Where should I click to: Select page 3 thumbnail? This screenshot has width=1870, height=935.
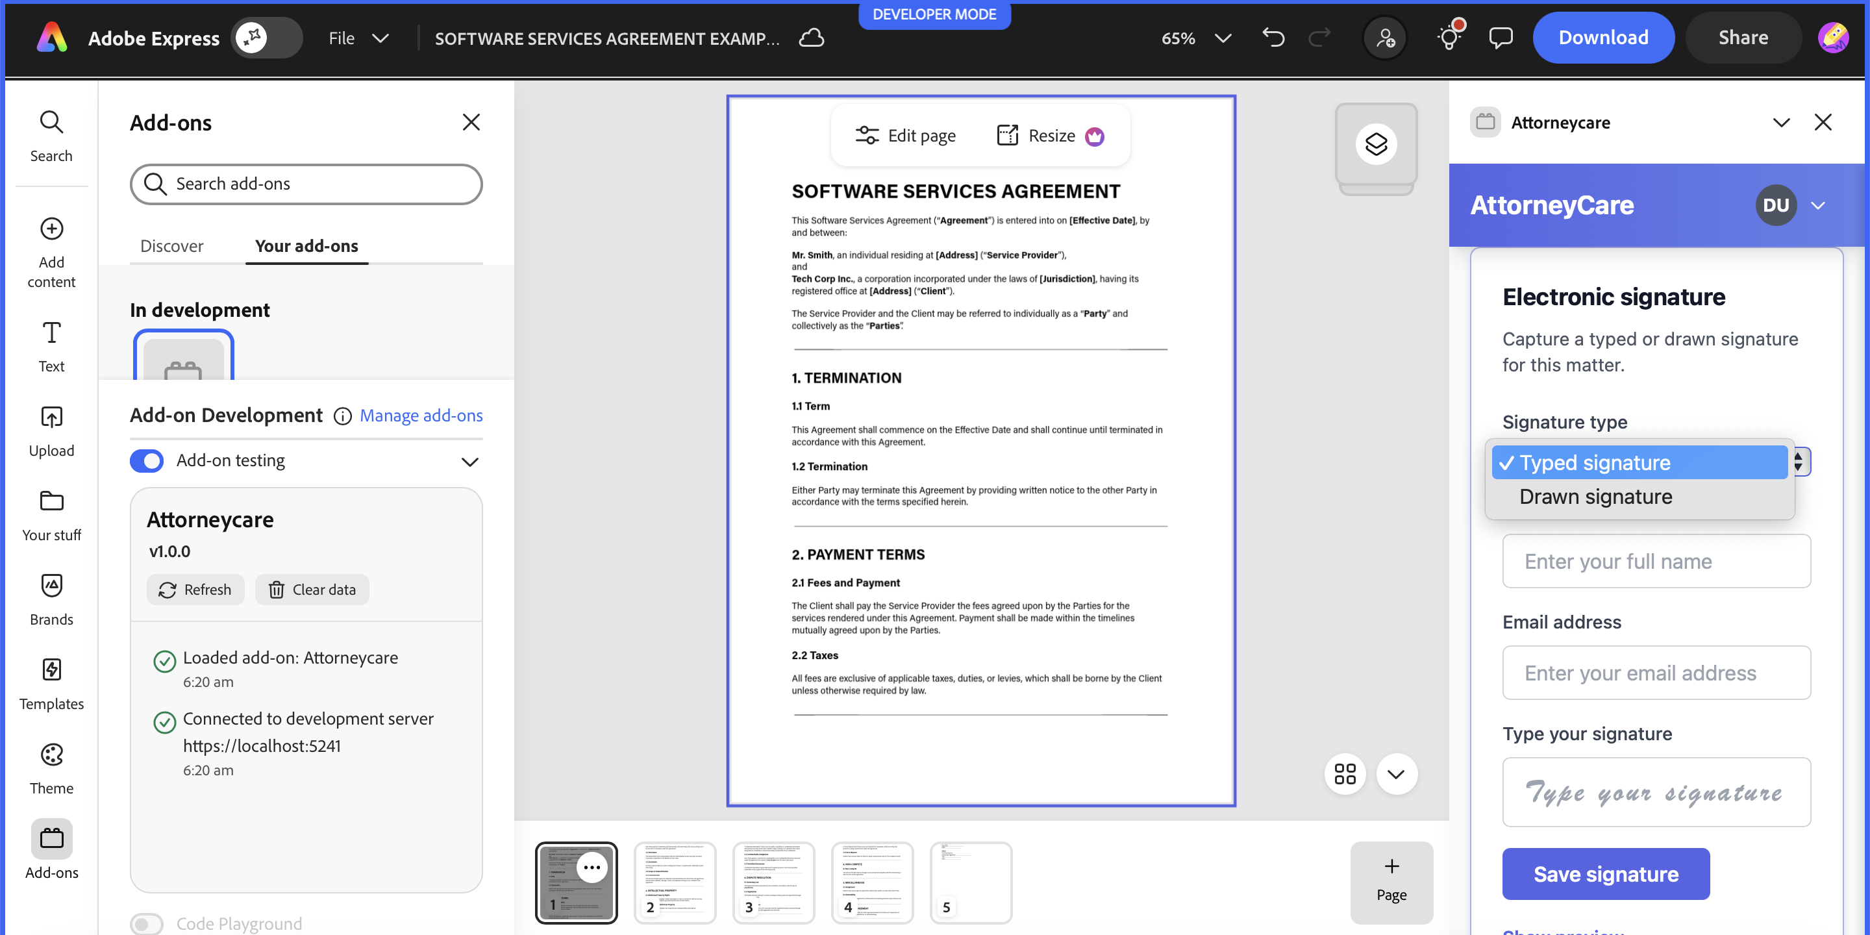coord(773,882)
